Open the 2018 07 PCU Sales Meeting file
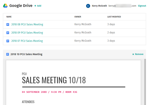 coord(27,41)
